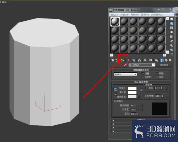Image resolution: width=178 pixels, height=142 pixels.
Task: Open the 环境光 color swatch
Action: (x=132, y=88)
